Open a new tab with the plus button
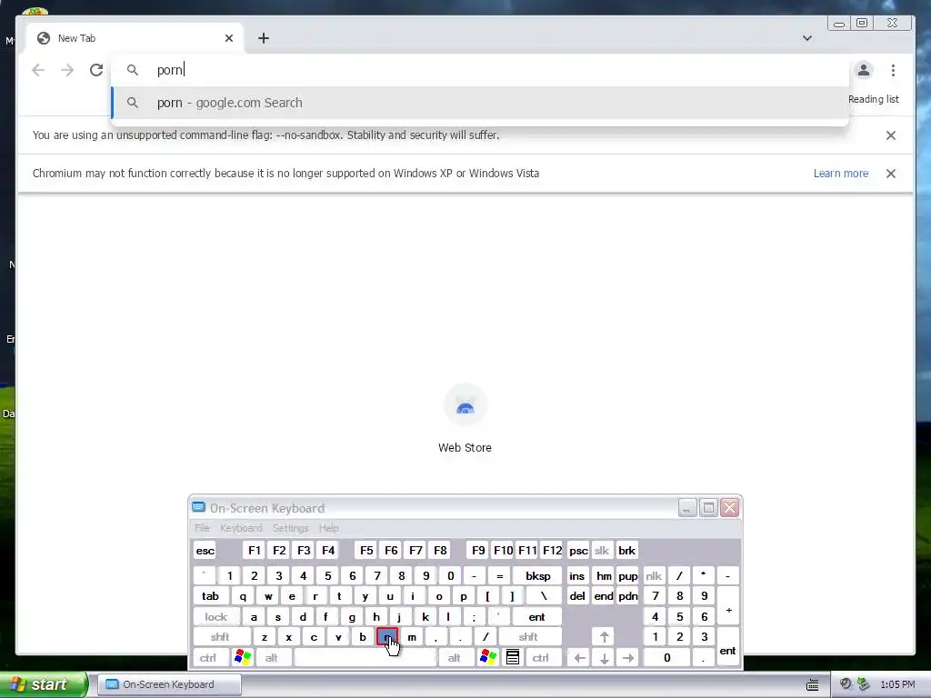Viewport: 931px width, 698px height. (264, 38)
